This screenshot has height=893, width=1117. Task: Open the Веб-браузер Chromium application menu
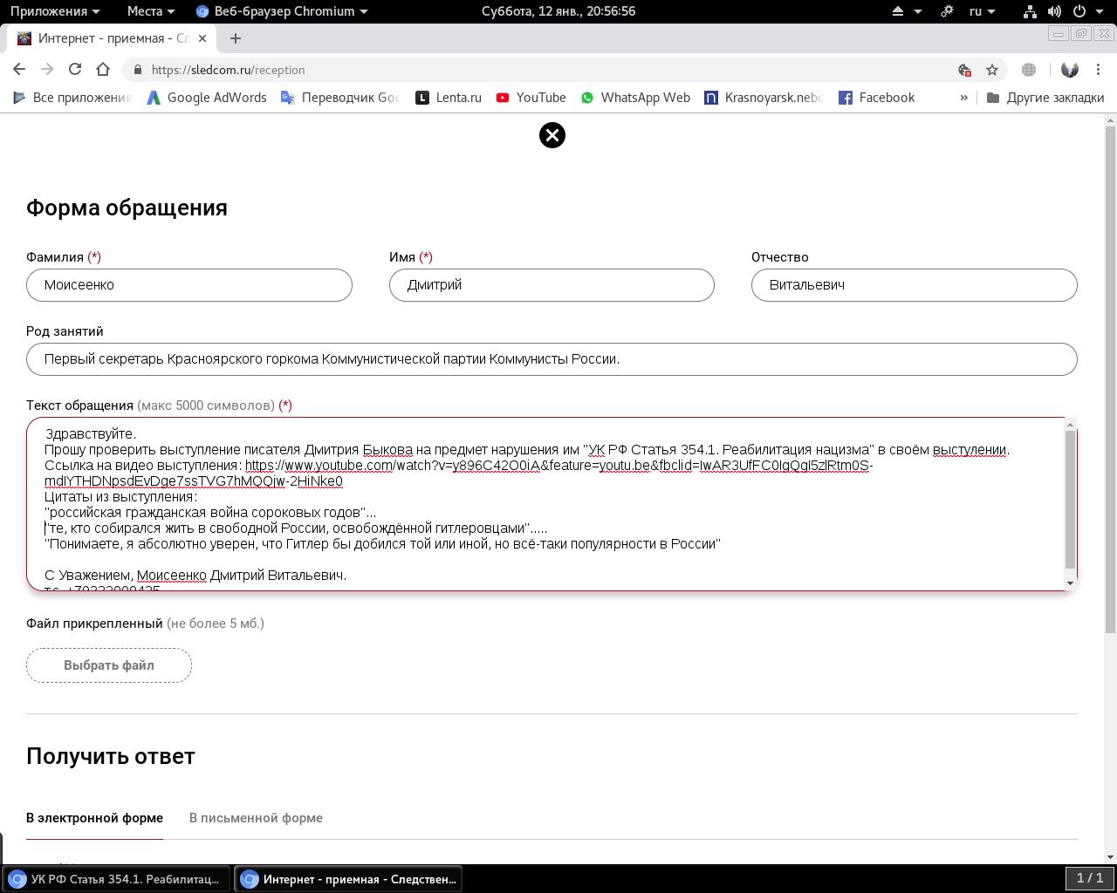(x=282, y=11)
